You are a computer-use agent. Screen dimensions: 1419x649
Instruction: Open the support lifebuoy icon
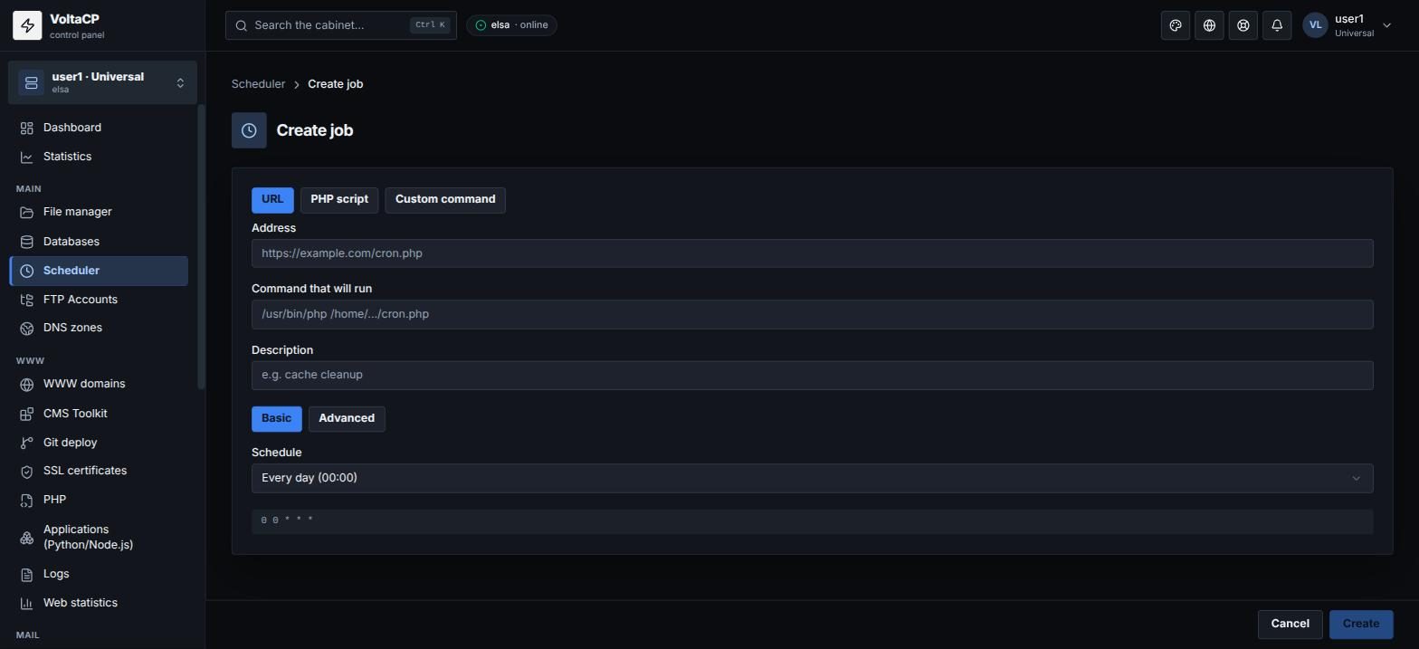point(1243,25)
